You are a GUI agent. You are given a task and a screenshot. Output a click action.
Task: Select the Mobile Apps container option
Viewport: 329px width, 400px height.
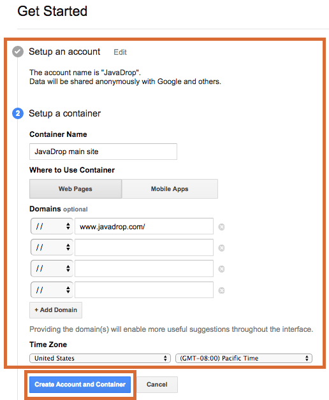click(x=170, y=189)
